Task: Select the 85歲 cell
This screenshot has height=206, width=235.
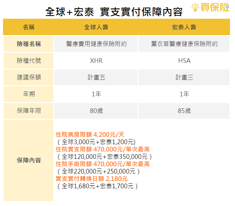Action: point(184,111)
